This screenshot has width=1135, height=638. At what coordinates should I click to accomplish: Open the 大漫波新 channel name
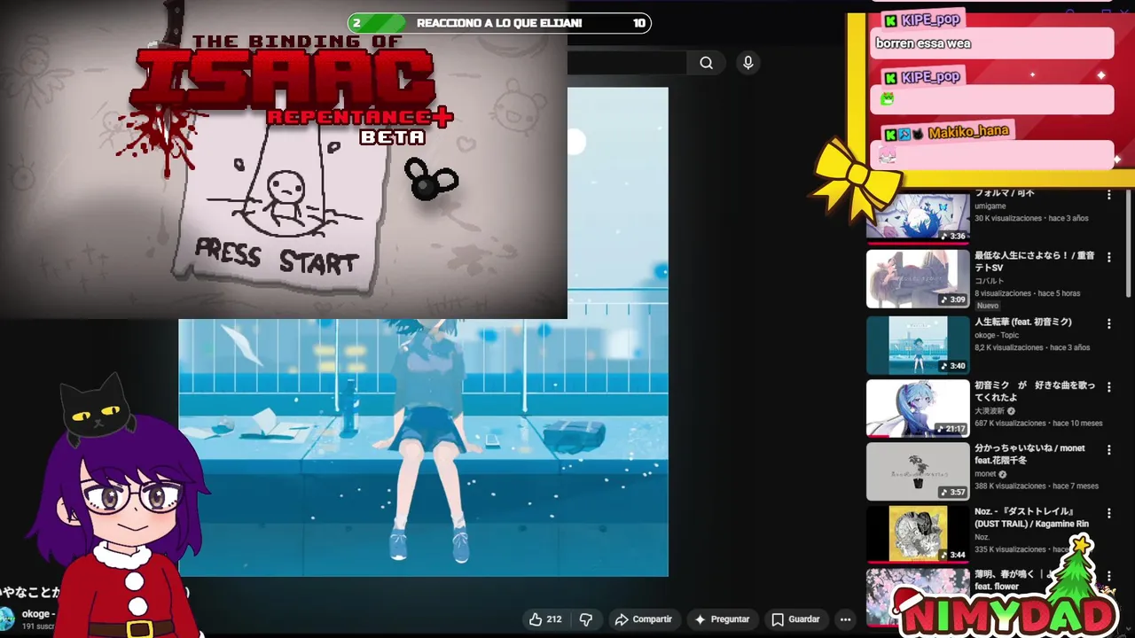coord(989,411)
